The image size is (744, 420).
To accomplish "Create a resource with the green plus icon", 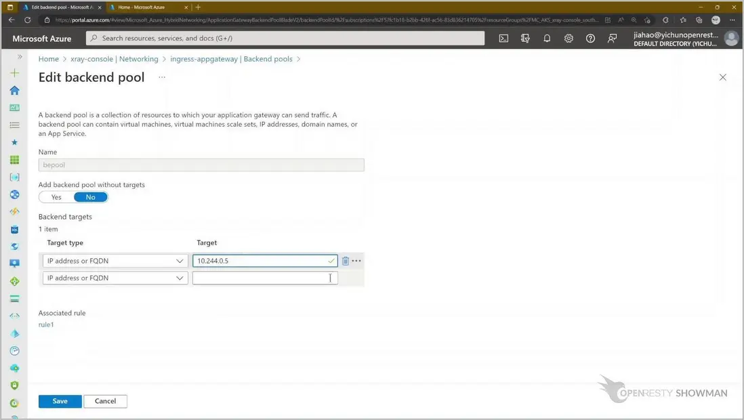I will pos(15,72).
